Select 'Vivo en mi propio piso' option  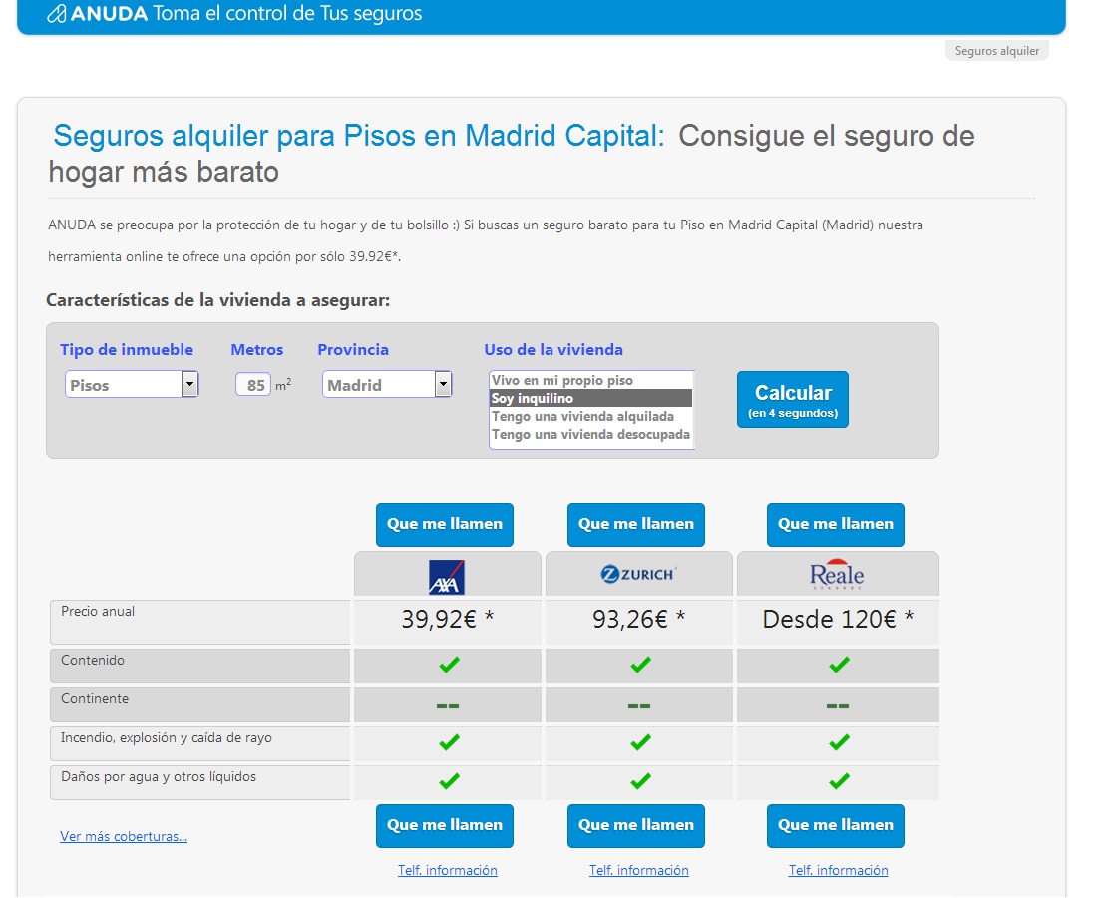590,380
